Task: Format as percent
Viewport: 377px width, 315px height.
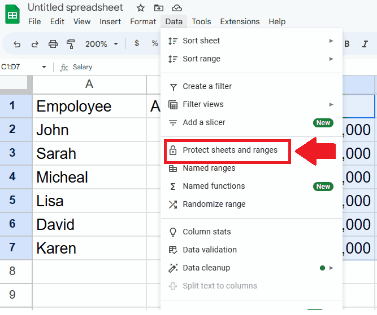Action: coord(155,43)
